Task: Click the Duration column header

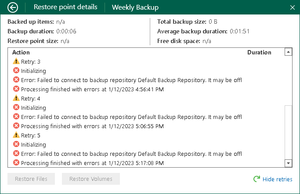Action: coord(259,52)
